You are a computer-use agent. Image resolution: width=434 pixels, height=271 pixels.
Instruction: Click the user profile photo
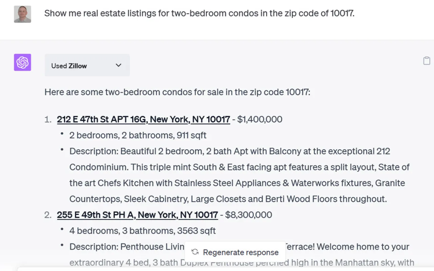tap(23, 14)
